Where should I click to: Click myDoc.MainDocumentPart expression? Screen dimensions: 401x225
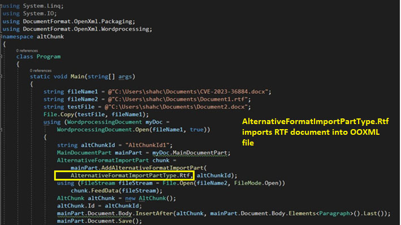190,153
